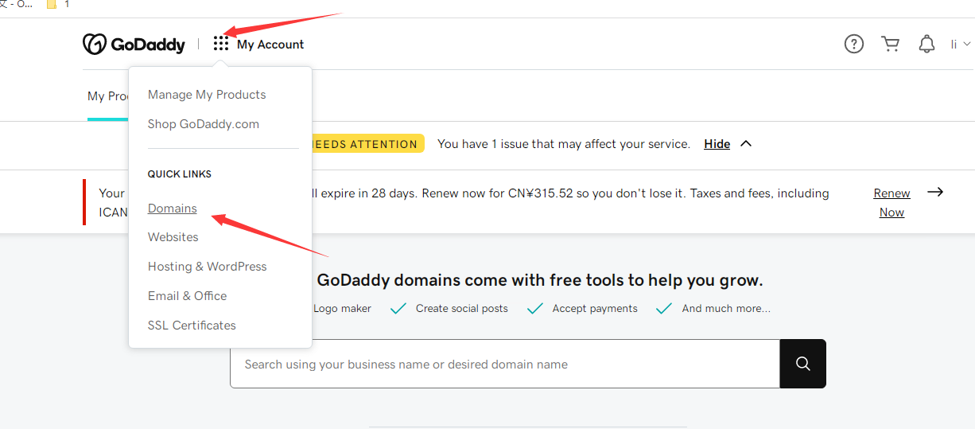Open the help question mark icon
The height and width of the screenshot is (429, 975).
pyautogui.click(x=854, y=44)
